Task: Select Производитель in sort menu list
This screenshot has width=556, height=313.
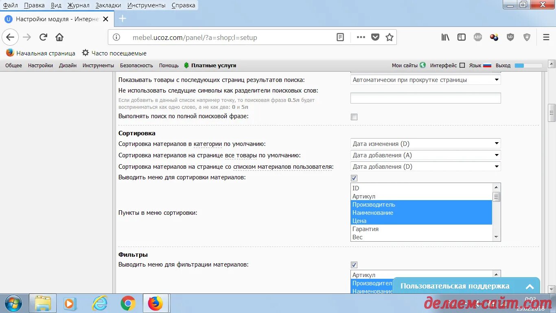Action: (421, 205)
